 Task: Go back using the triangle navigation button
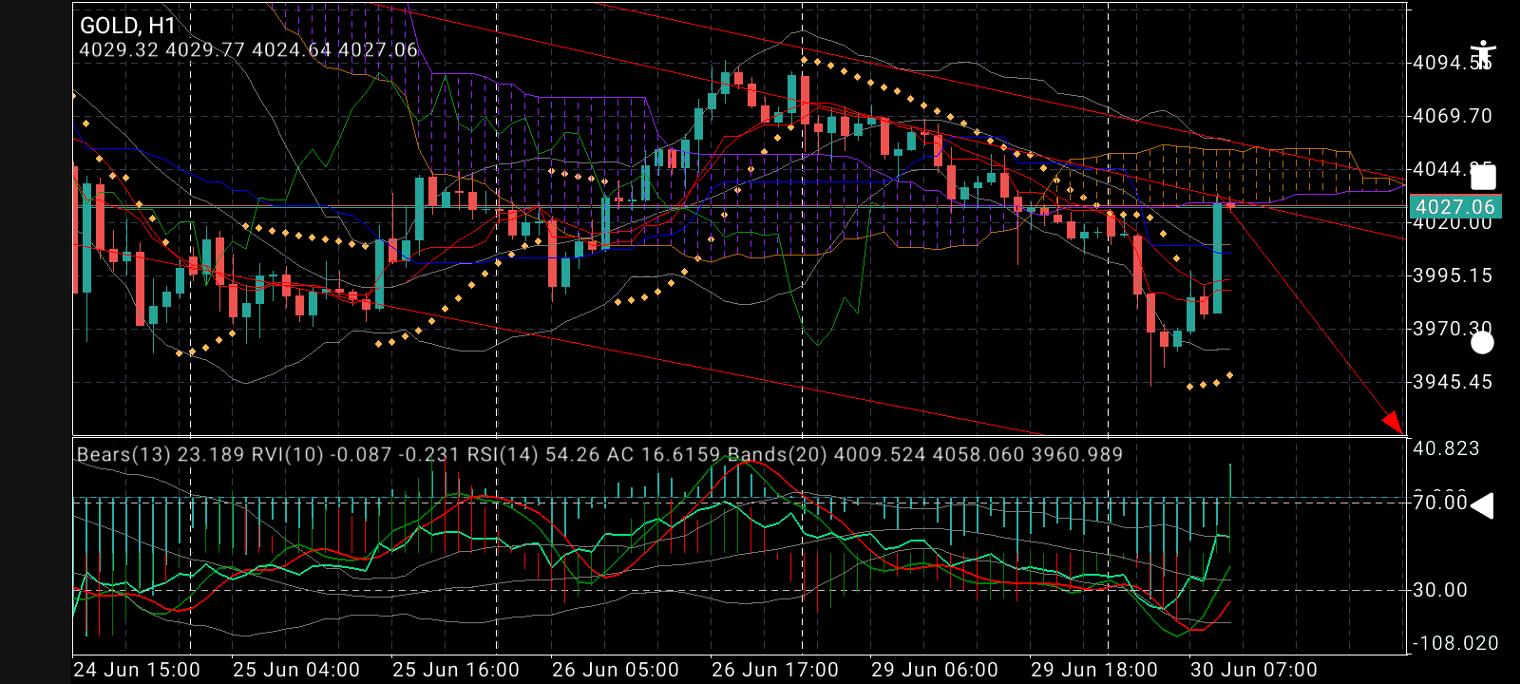pos(1482,505)
